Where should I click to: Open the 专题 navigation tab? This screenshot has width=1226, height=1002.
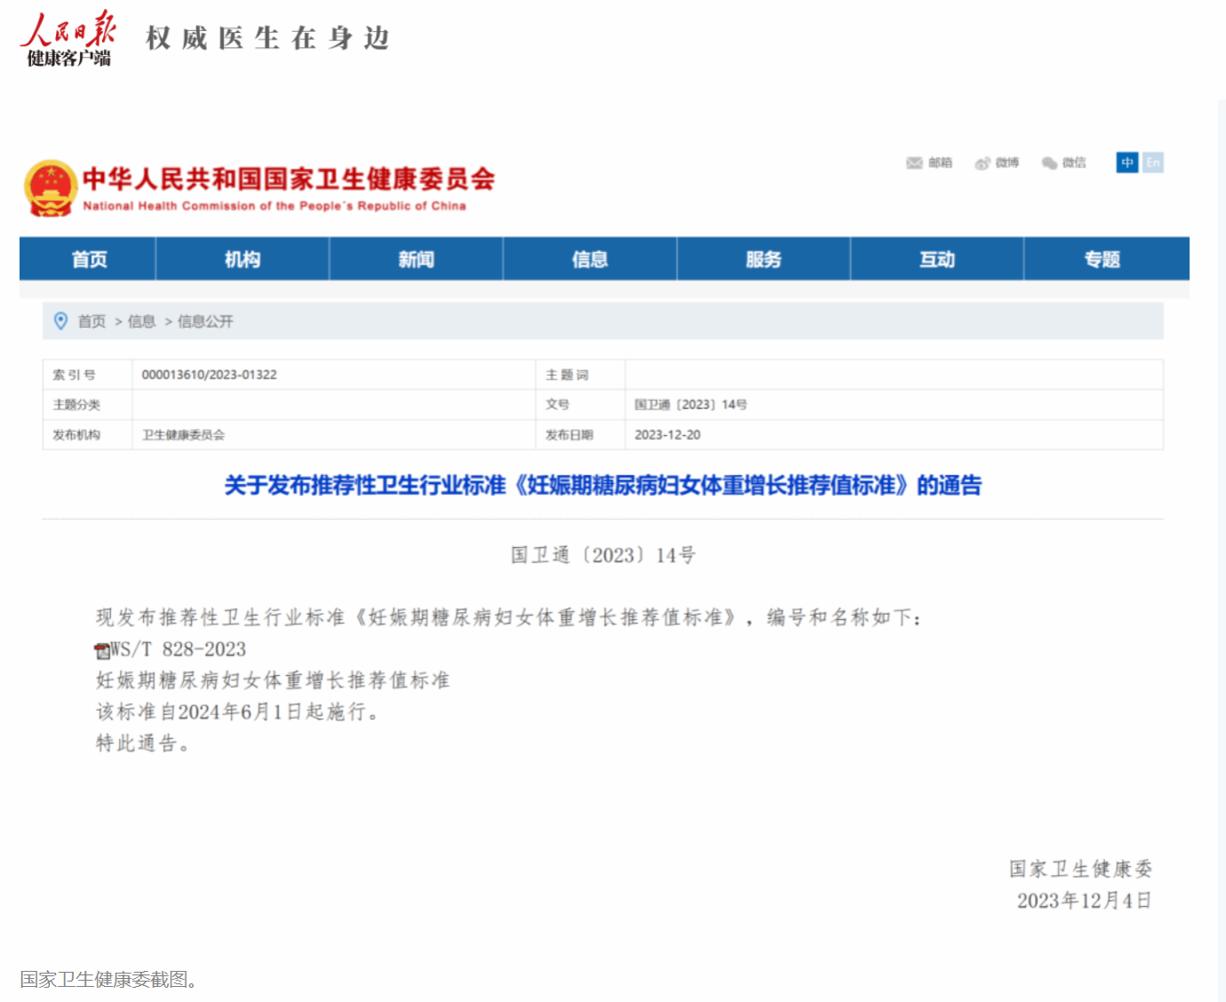[1102, 259]
